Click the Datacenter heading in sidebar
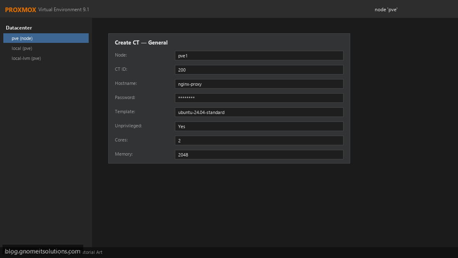This screenshot has height=258, width=458. pos(19,28)
